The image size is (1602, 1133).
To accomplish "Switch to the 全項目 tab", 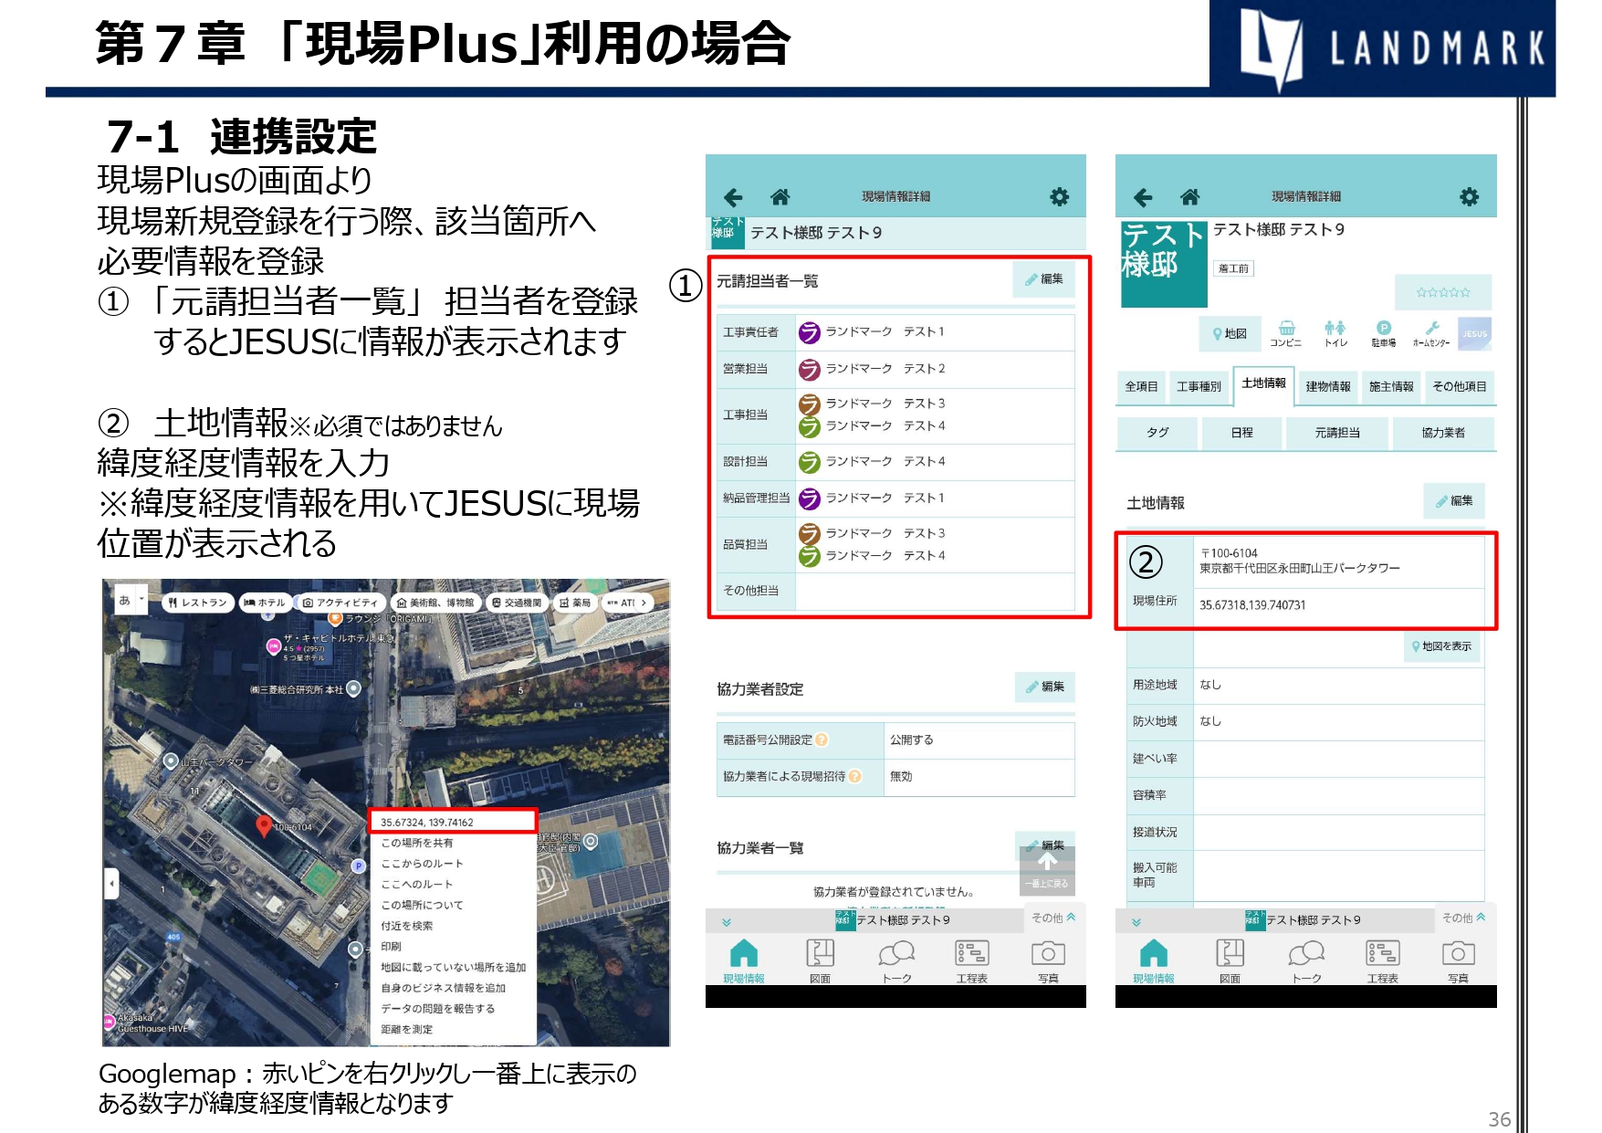I will click(x=1141, y=387).
